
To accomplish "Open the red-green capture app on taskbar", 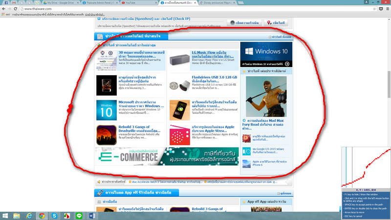I will tap(66, 216).
